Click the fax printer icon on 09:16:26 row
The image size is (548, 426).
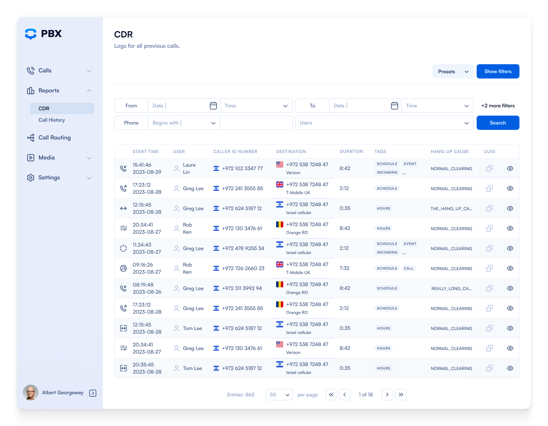[x=123, y=268]
